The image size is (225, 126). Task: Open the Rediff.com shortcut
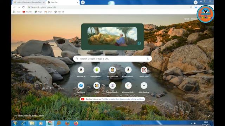pos(144,72)
